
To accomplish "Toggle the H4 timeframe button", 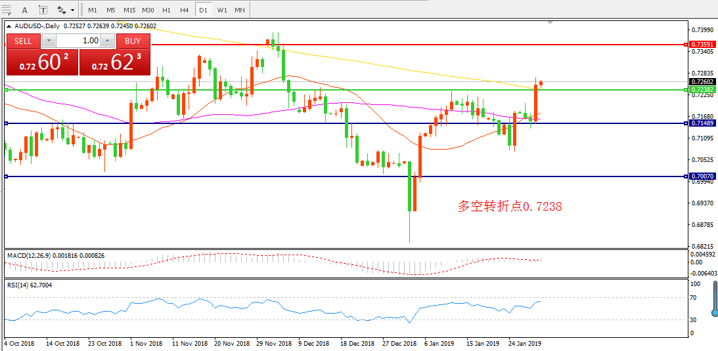I will (x=185, y=10).
